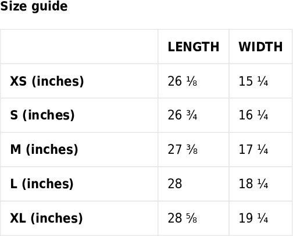Image resolution: width=293 pixels, height=236 pixels.
Task: Select the XL width value 19 ¼
Action: click(253, 218)
